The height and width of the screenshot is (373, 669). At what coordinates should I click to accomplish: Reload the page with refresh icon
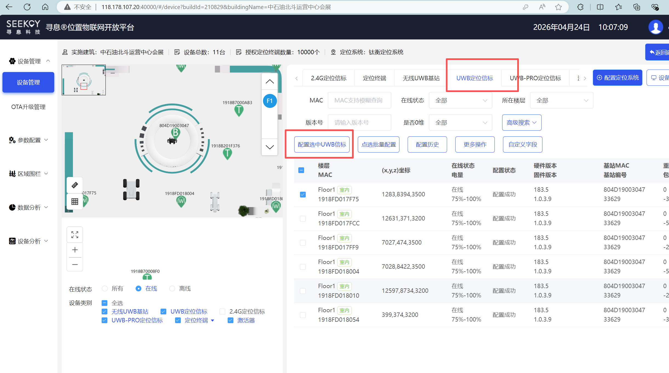pos(27,7)
